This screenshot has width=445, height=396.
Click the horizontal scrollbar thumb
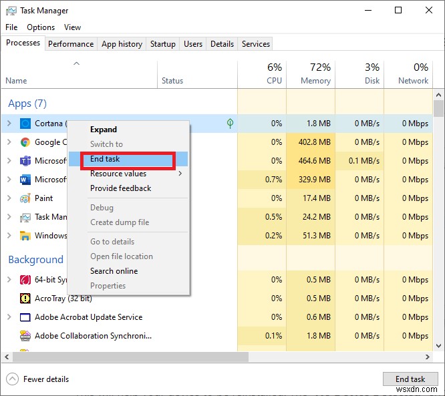[130, 357]
